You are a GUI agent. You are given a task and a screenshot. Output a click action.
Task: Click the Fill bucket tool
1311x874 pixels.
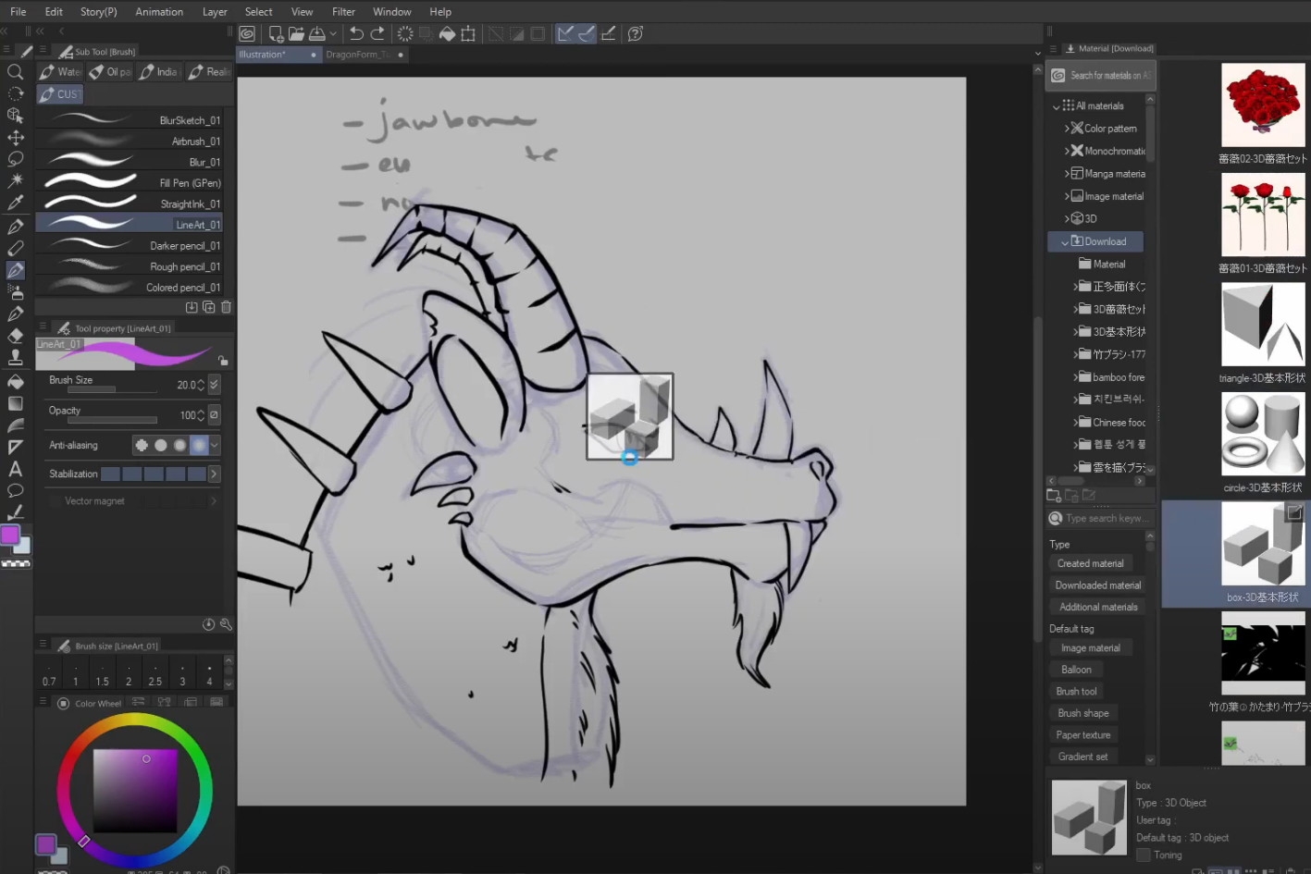pos(16,381)
